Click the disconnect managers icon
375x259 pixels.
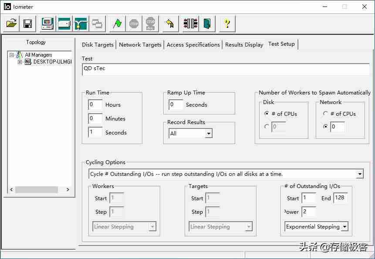190,24
